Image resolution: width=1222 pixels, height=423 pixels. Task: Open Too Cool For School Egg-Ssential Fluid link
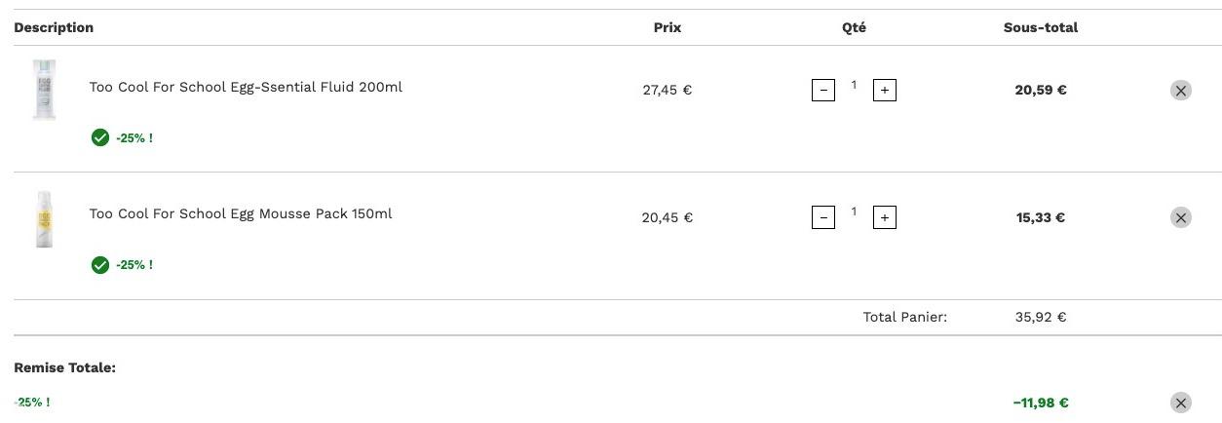pos(246,87)
